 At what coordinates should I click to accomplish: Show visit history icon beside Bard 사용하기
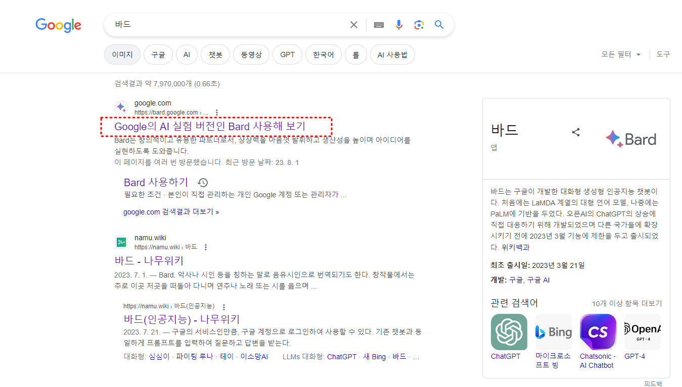coord(203,183)
